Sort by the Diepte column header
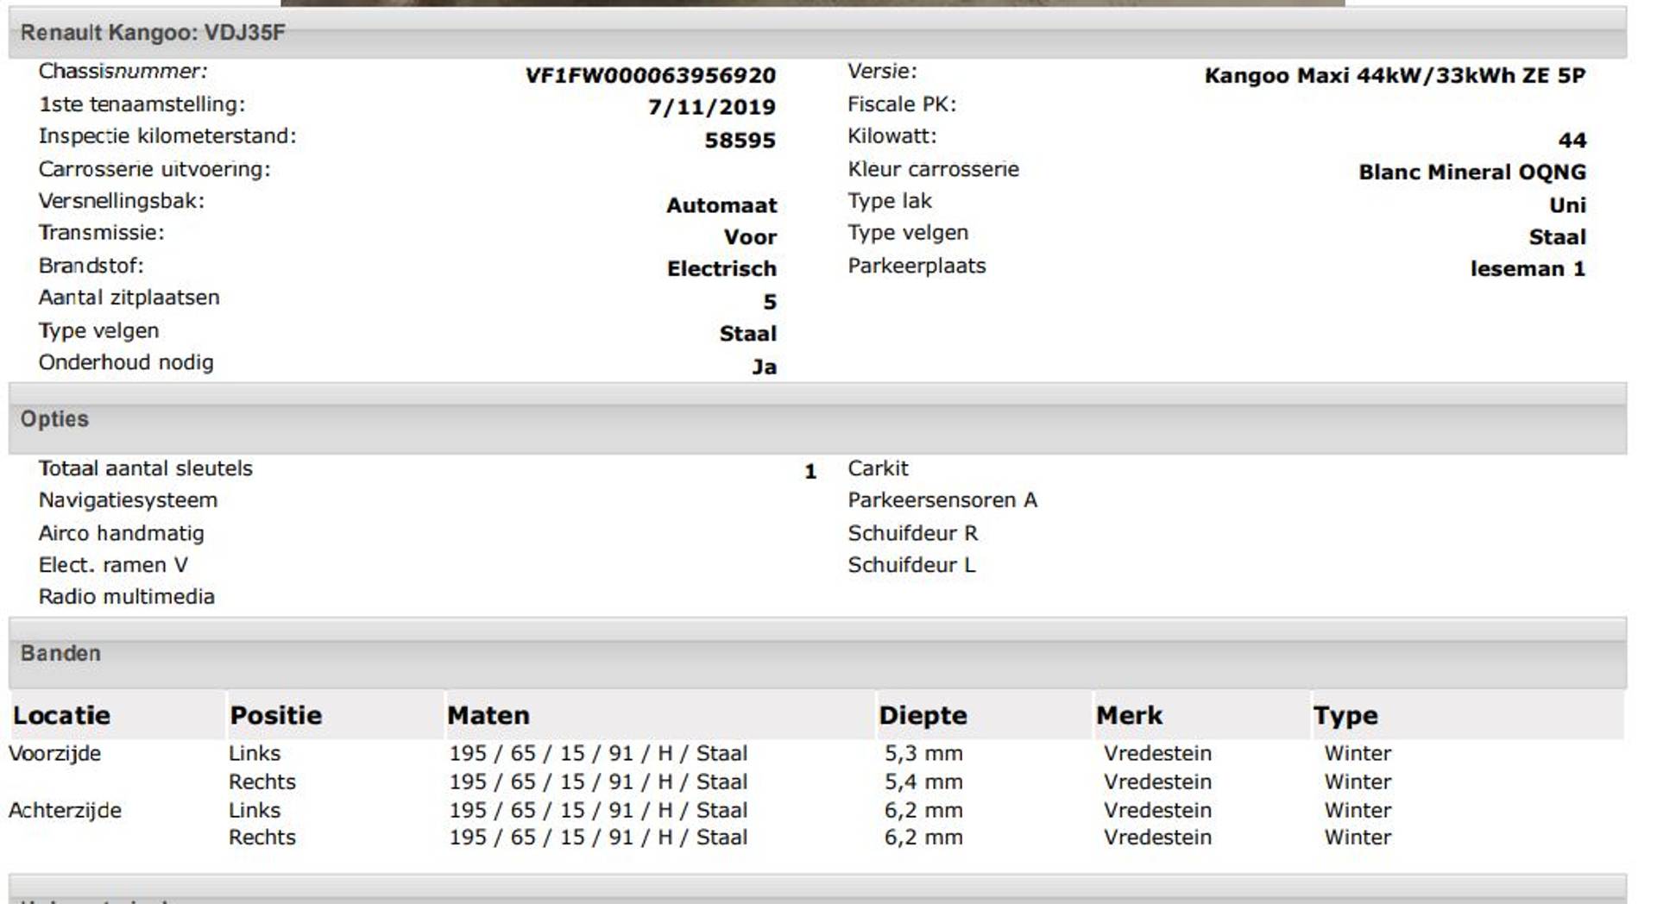 (x=922, y=715)
